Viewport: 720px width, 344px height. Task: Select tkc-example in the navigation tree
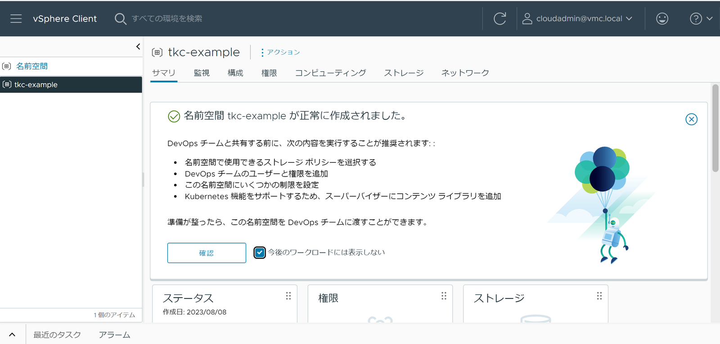[71, 85]
